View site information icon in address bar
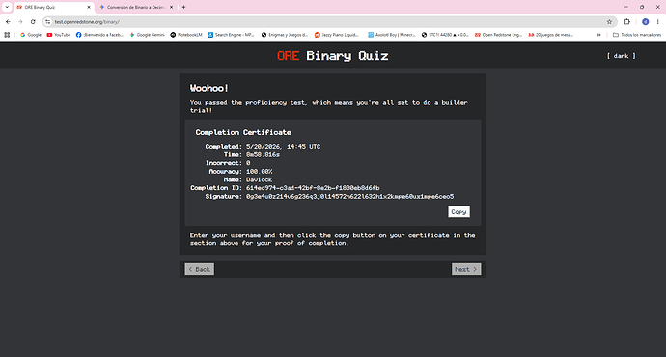 (48, 21)
